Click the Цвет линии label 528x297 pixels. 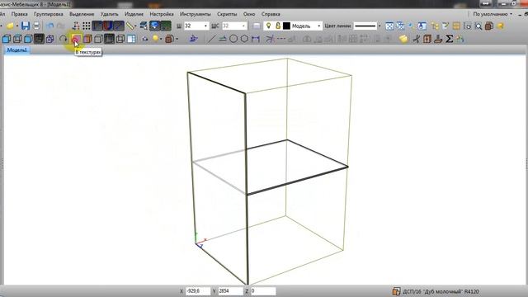pyautogui.click(x=337, y=26)
